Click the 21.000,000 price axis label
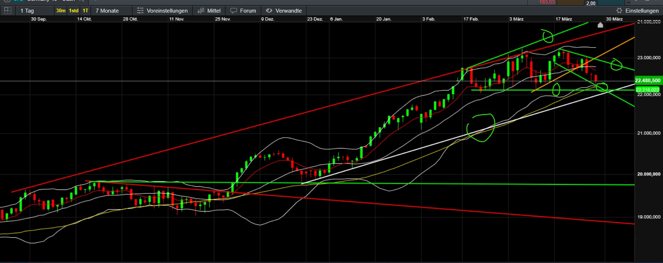This screenshot has width=663, height=263. tap(649, 133)
